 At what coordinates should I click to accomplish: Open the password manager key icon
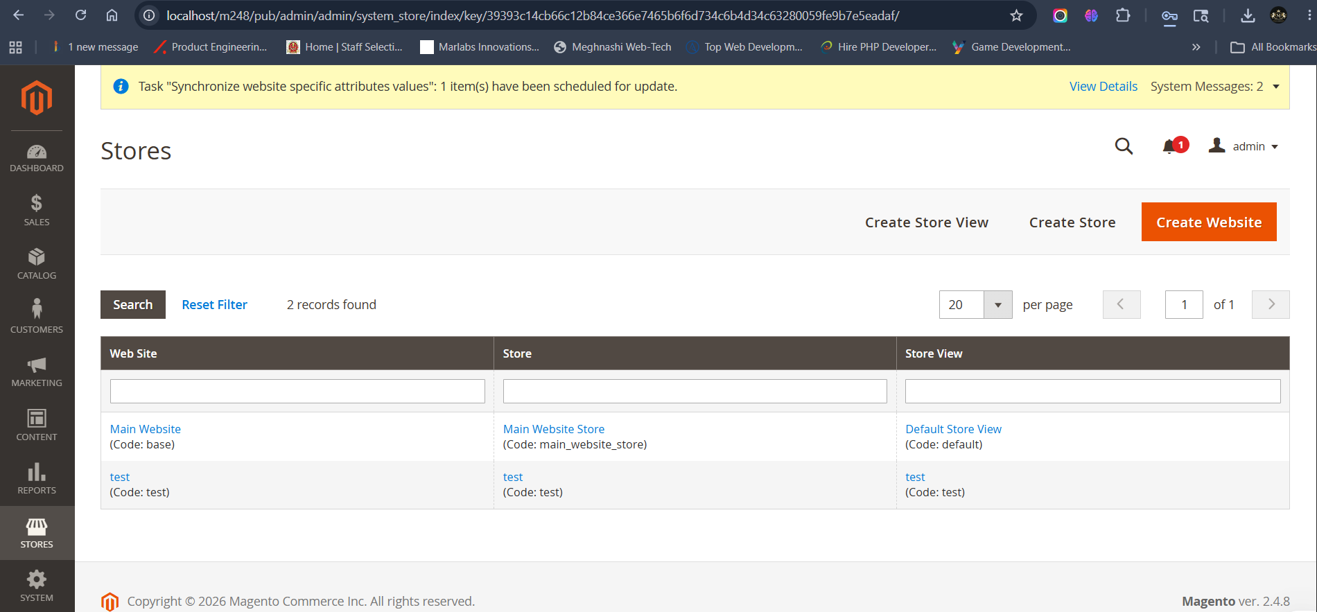pos(1169,15)
